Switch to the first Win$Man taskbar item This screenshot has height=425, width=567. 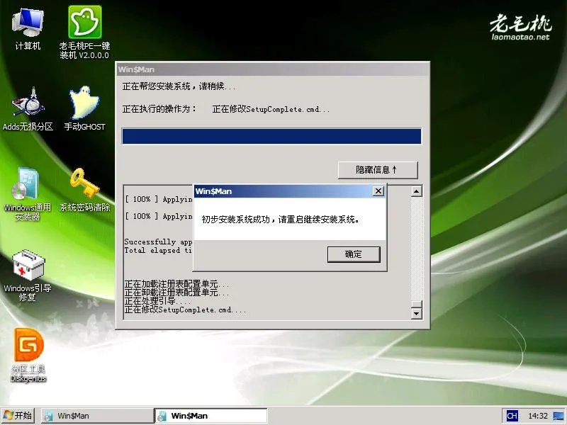pos(96,416)
